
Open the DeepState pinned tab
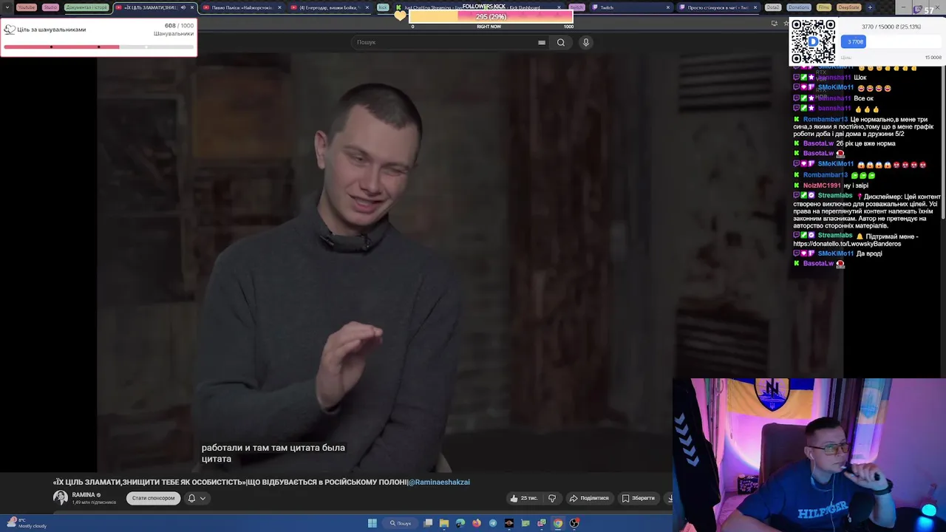coord(848,7)
